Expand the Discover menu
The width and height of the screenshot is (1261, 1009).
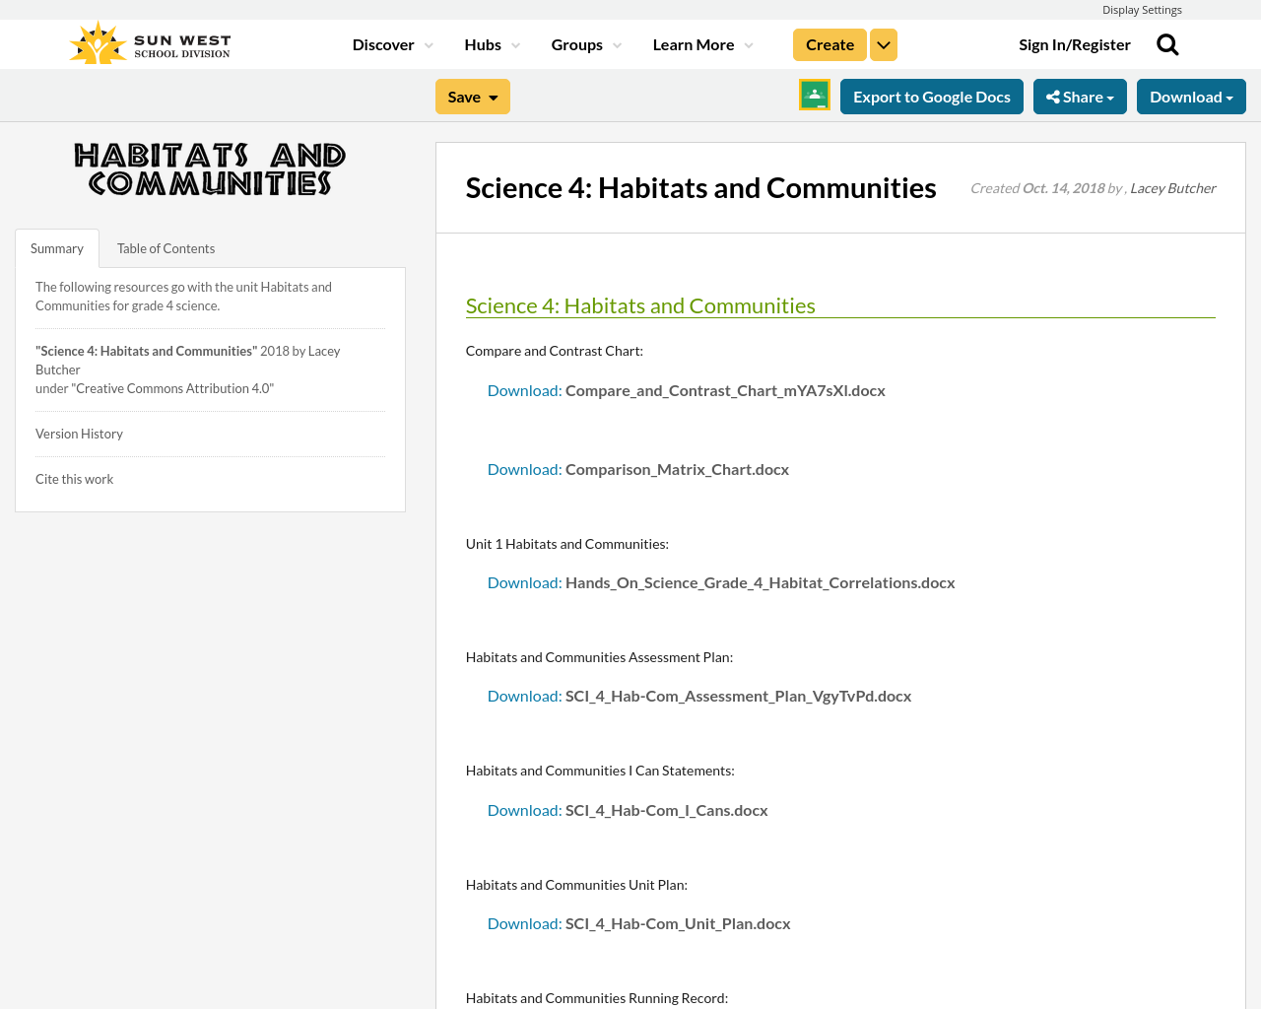point(386,43)
